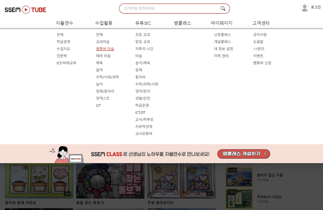Click 로그인 to sign in
The image size is (323, 210).
[x=316, y=8]
